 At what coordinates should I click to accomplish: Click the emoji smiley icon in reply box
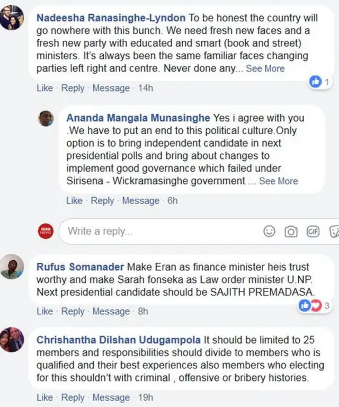270,232
